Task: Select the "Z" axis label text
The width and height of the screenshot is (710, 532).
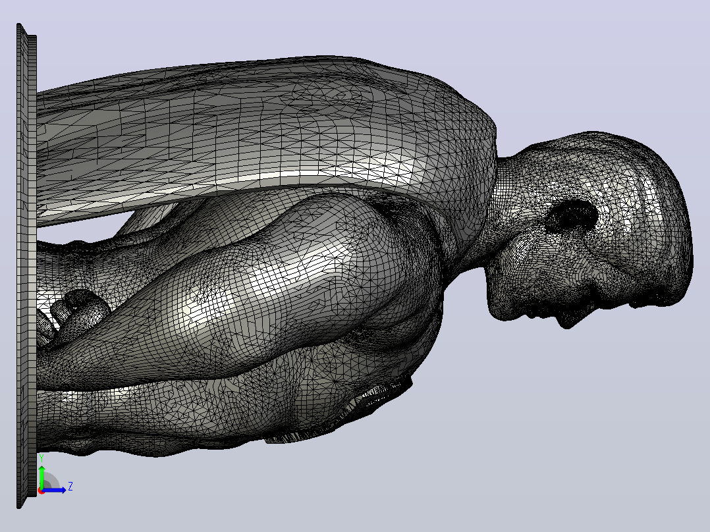Action: [70, 487]
